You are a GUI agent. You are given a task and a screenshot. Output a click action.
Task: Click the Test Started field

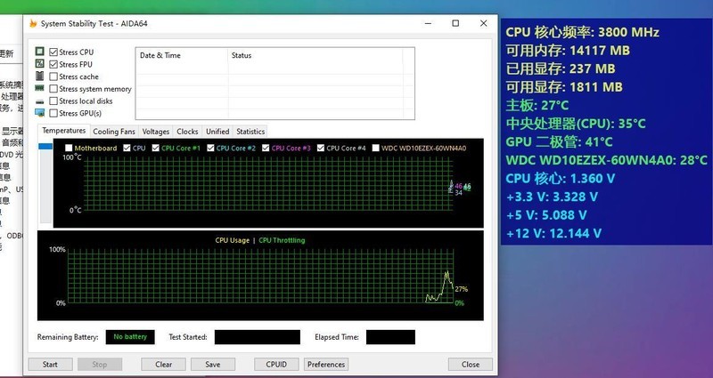[x=258, y=337]
